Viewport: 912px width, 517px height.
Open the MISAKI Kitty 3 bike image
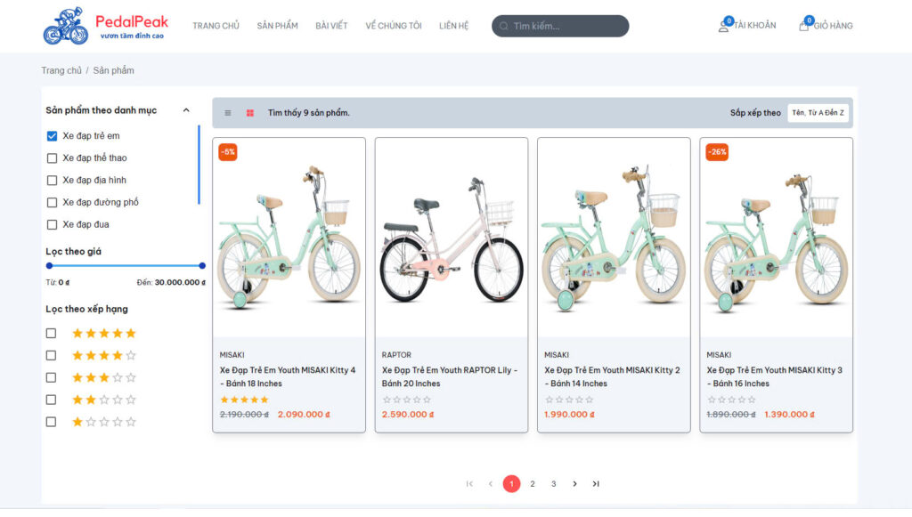[776, 238]
